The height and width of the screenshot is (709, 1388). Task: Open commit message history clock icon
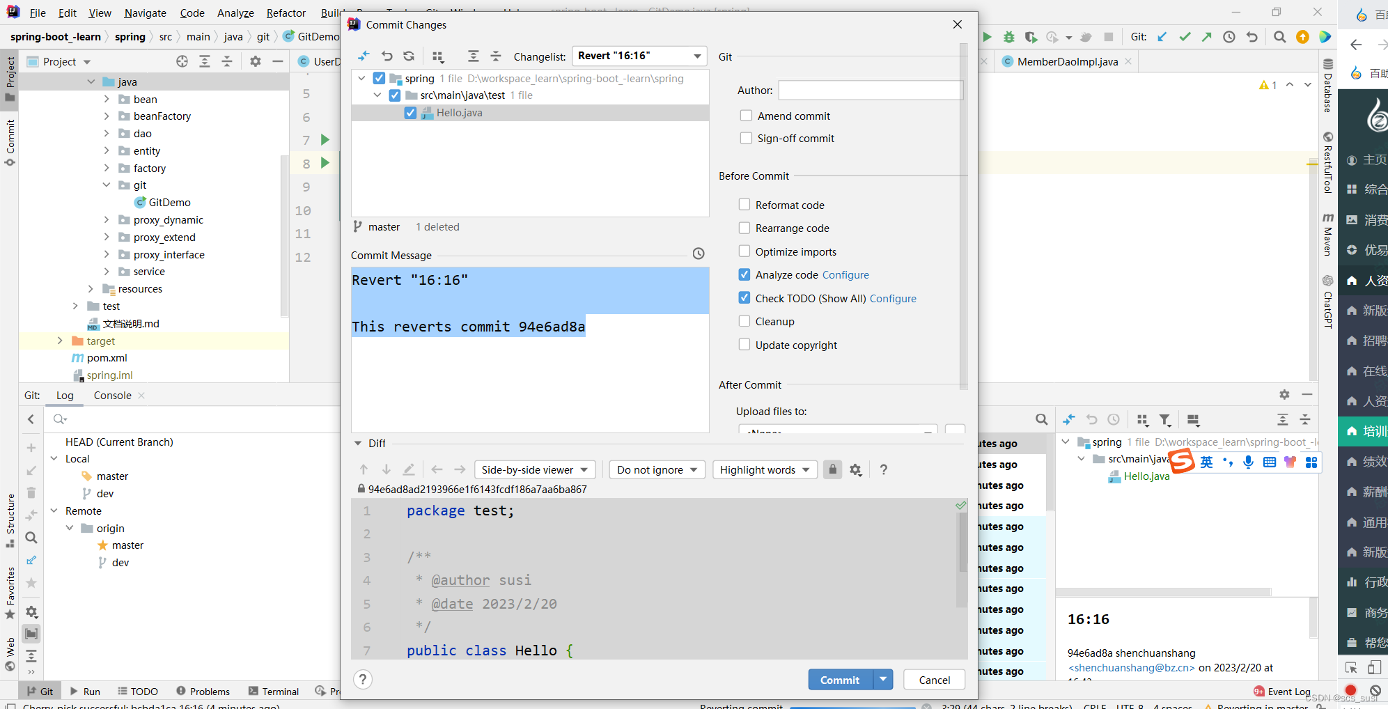click(x=699, y=254)
